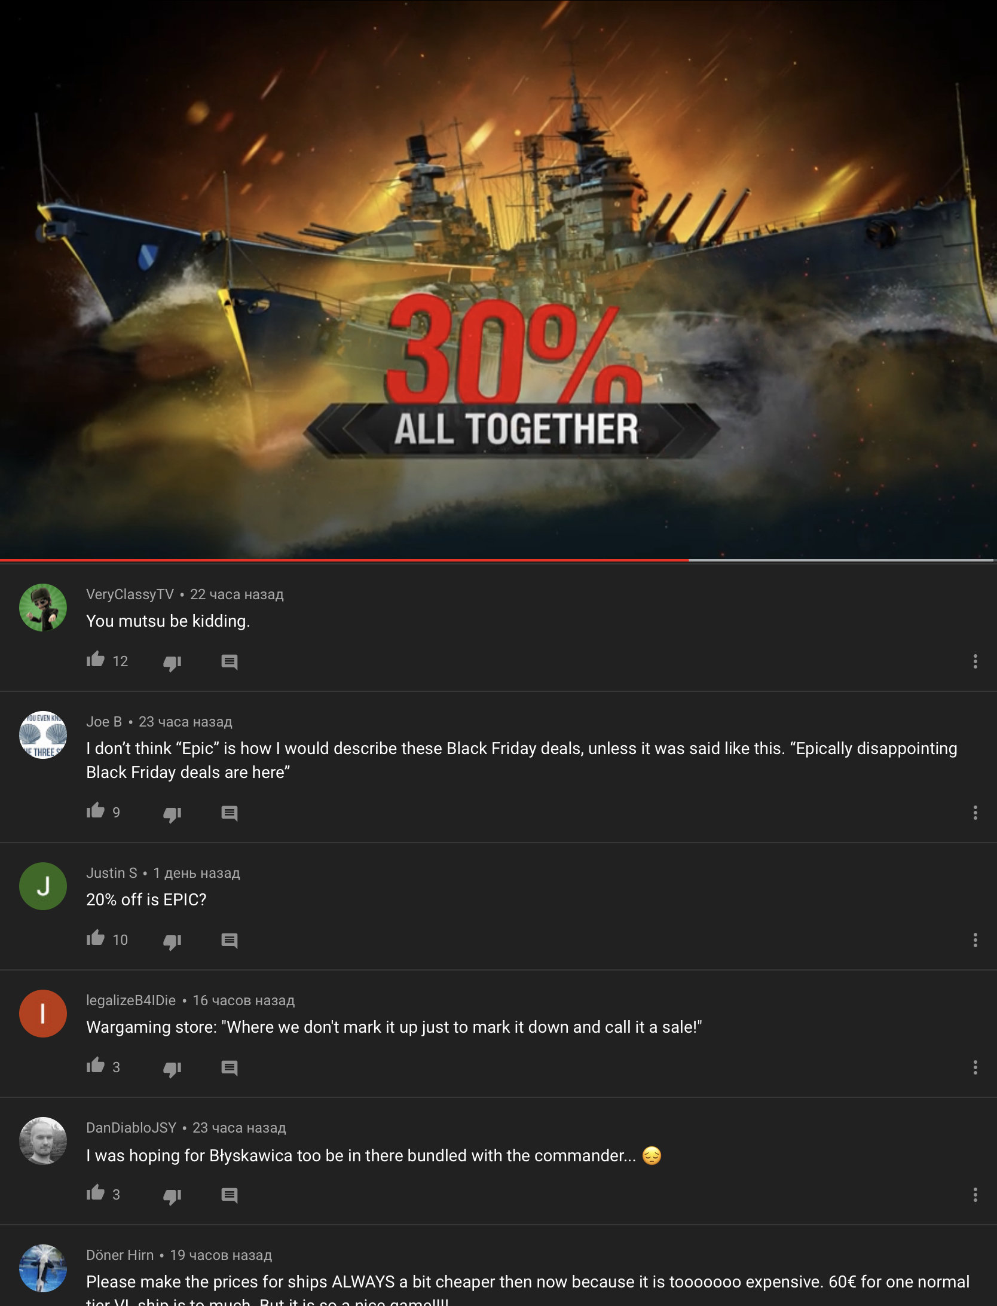The height and width of the screenshot is (1306, 997).
Task: Dislike Justin S's comment
Action: coord(172,941)
